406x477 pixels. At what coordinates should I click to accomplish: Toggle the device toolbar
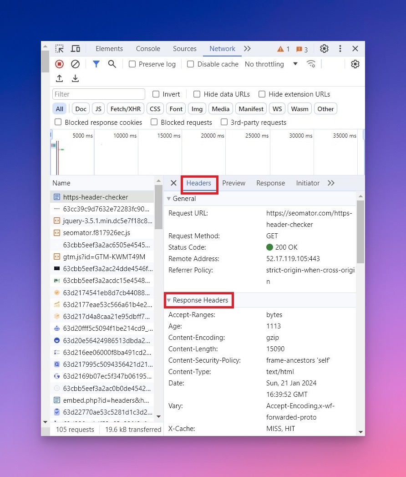point(75,48)
